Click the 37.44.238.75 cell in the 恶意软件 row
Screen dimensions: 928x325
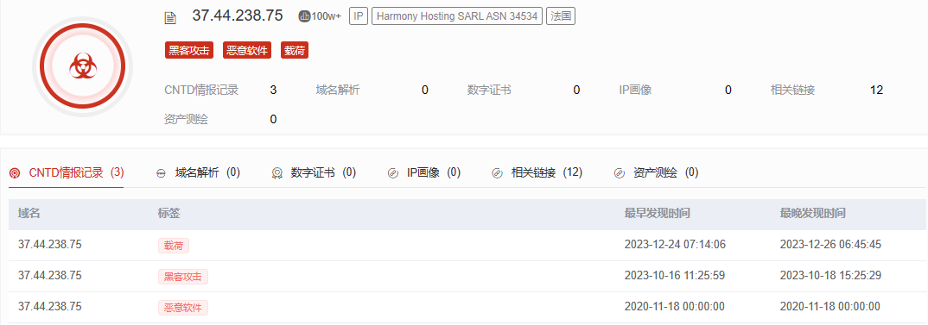(x=50, y=306)
